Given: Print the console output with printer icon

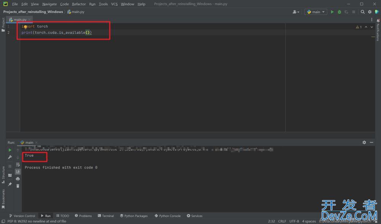Looking at the screenshot, I should [18, 179].
